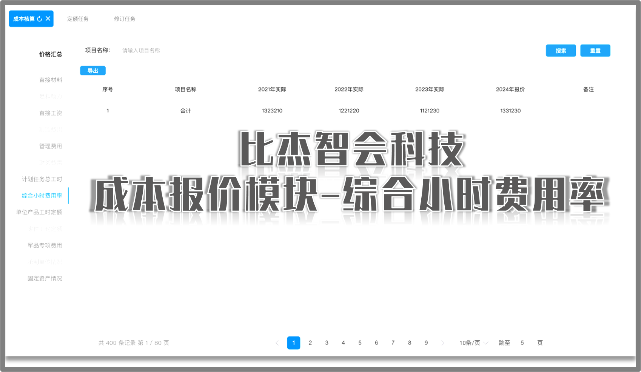Go to page 7

point(393,343)
